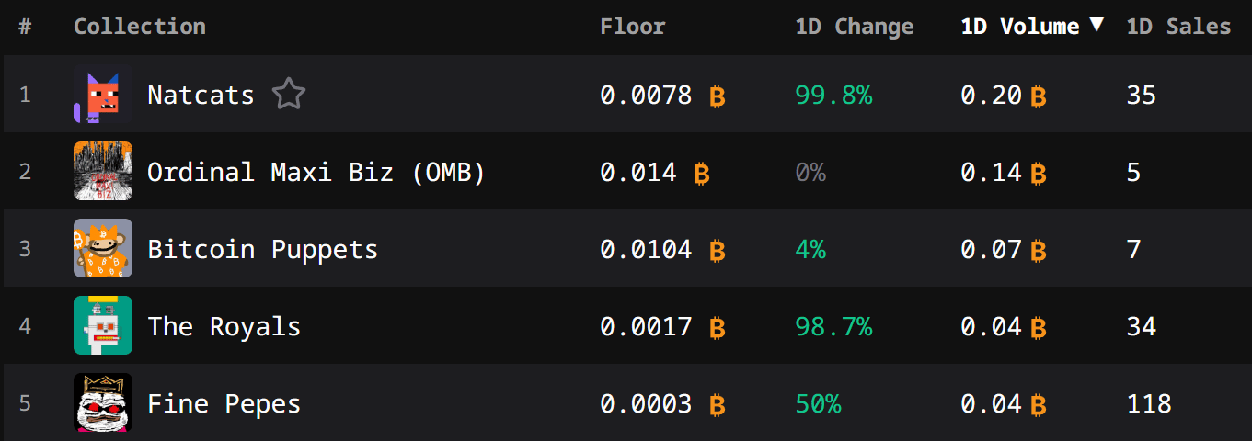Sort by 1D Sales column header
The image size is (1252, 441).
[x=1178, y=27]
